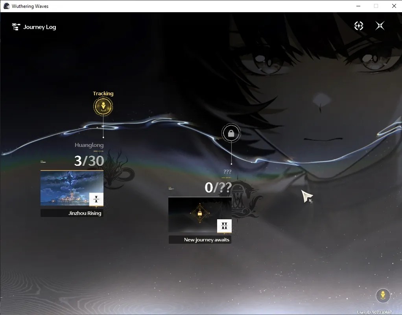Image resolution: width=402 pixels, height=315 pixels.
Task: Click the Journey Log tree icon
Action: (16, 27)
